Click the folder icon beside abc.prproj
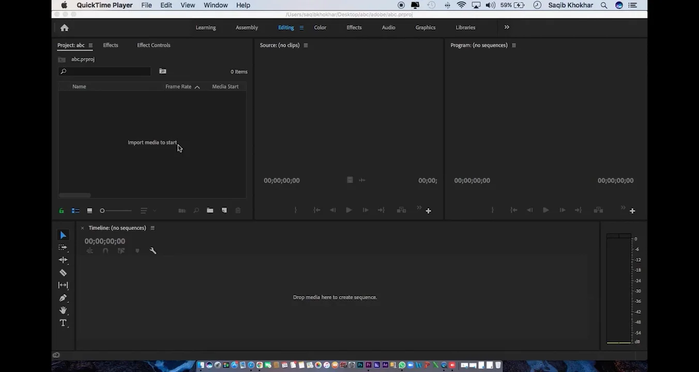This screenshot has width=699, height=372. [62, 59]
